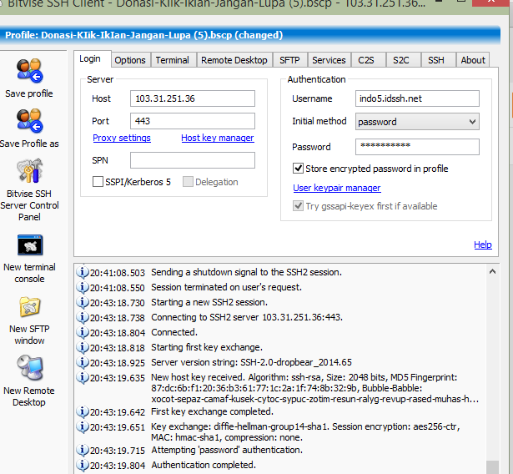Launch New Remote Desktop icon
The width and height of the screenshot is (513, 474).
[30, 368]
